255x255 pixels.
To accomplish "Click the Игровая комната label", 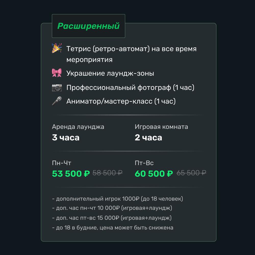I will (x=161, y=127).
